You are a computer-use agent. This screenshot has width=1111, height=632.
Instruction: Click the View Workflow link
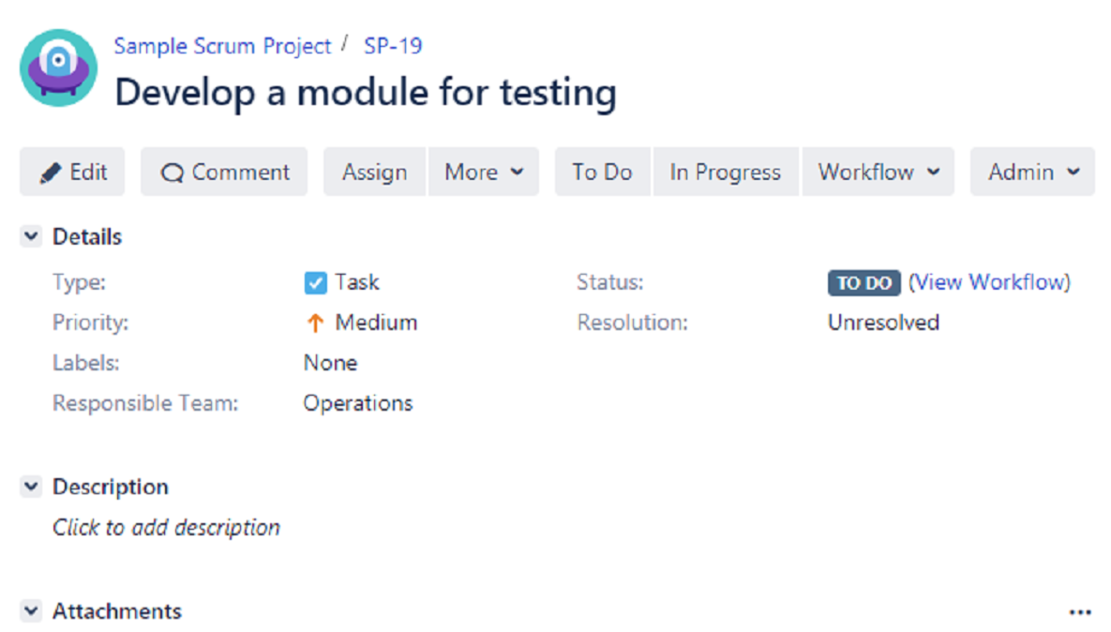click(x=989, y=282)
